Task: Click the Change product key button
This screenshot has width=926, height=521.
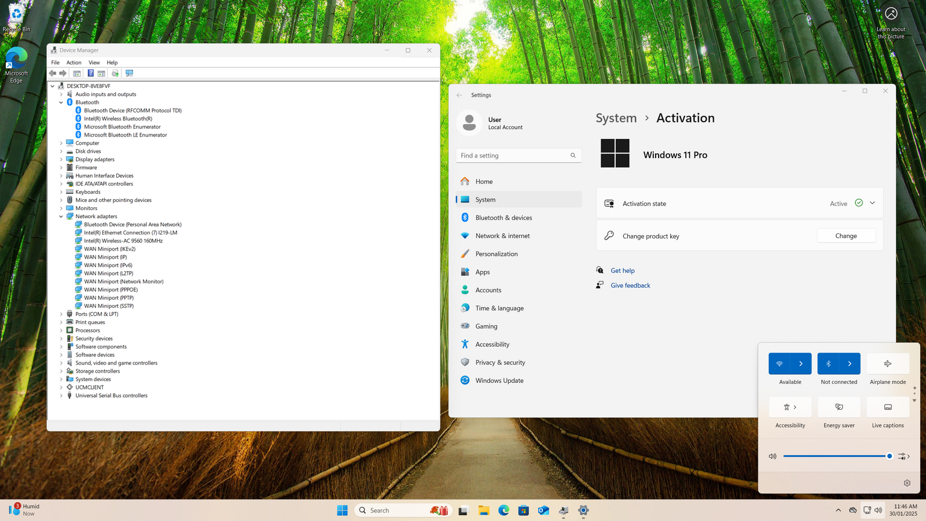Action: pyautogui.click(x=846, y=236)
